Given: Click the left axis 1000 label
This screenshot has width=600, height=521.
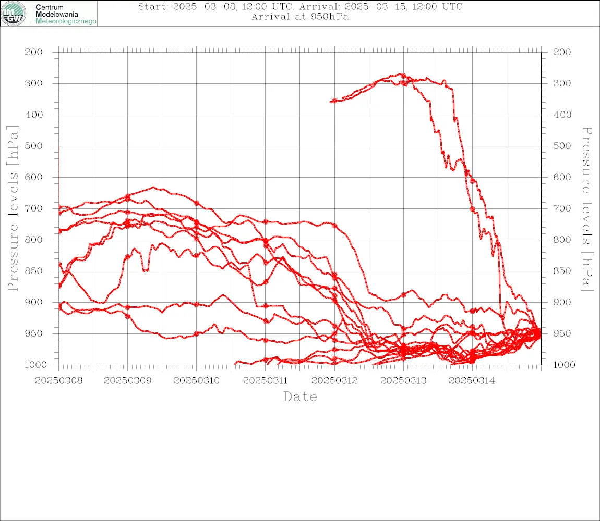Looking at the screenshot, I should pyautogui.click(x=36, y=365).
